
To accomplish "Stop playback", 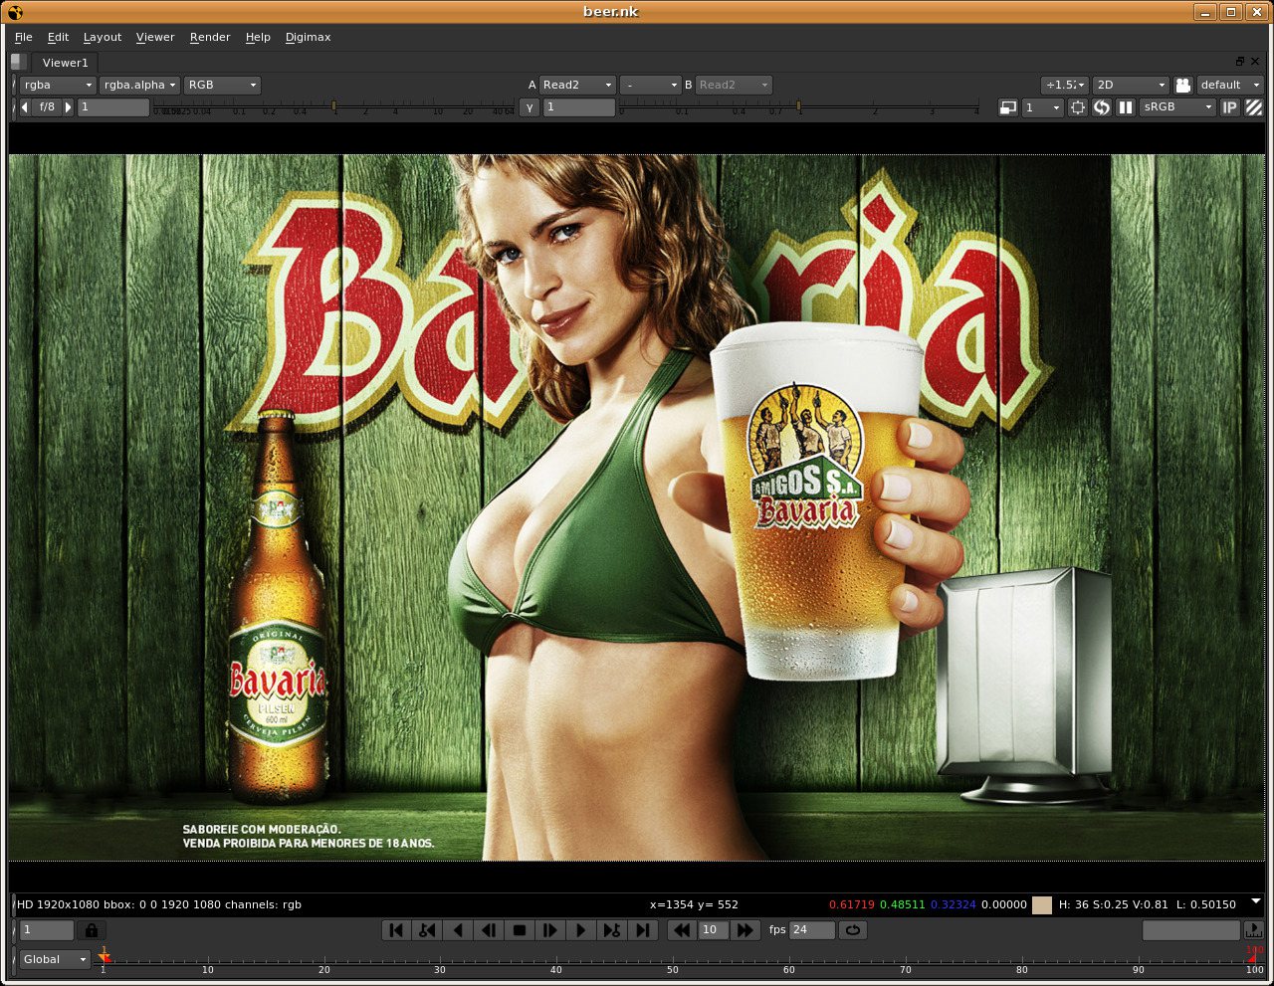I will 520,930.
